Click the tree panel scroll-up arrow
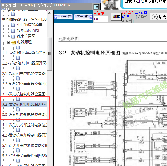 click(x=49, y=13)
